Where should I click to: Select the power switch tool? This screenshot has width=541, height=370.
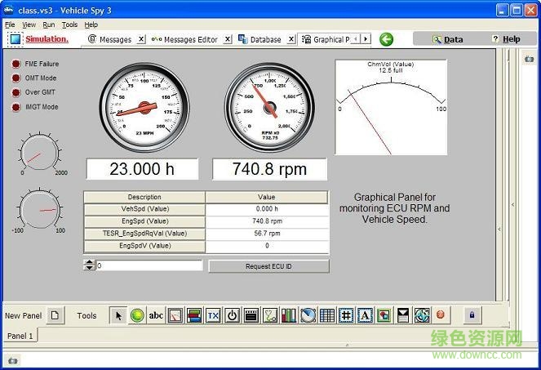coord(232,315)
